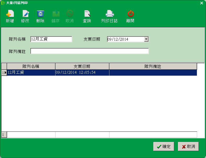Screen dimensions: 206x158
Task: Open 查詢 (Search) from the toolbar
Action: click(87, 14)
